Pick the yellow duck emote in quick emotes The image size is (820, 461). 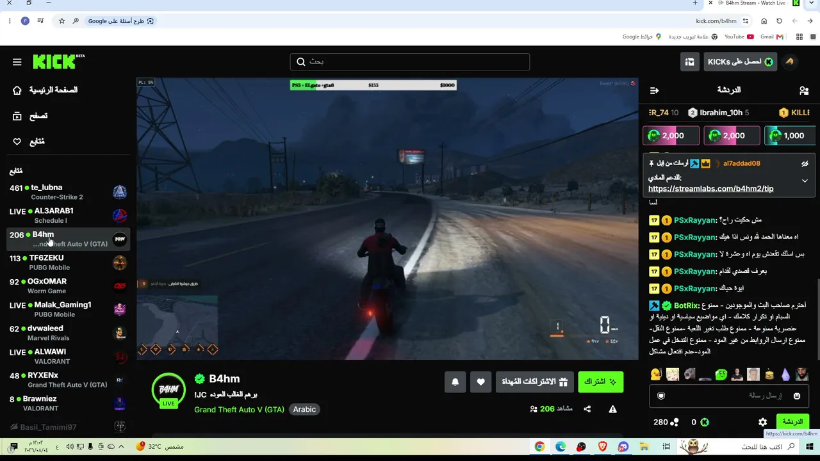tap(655, 374)
